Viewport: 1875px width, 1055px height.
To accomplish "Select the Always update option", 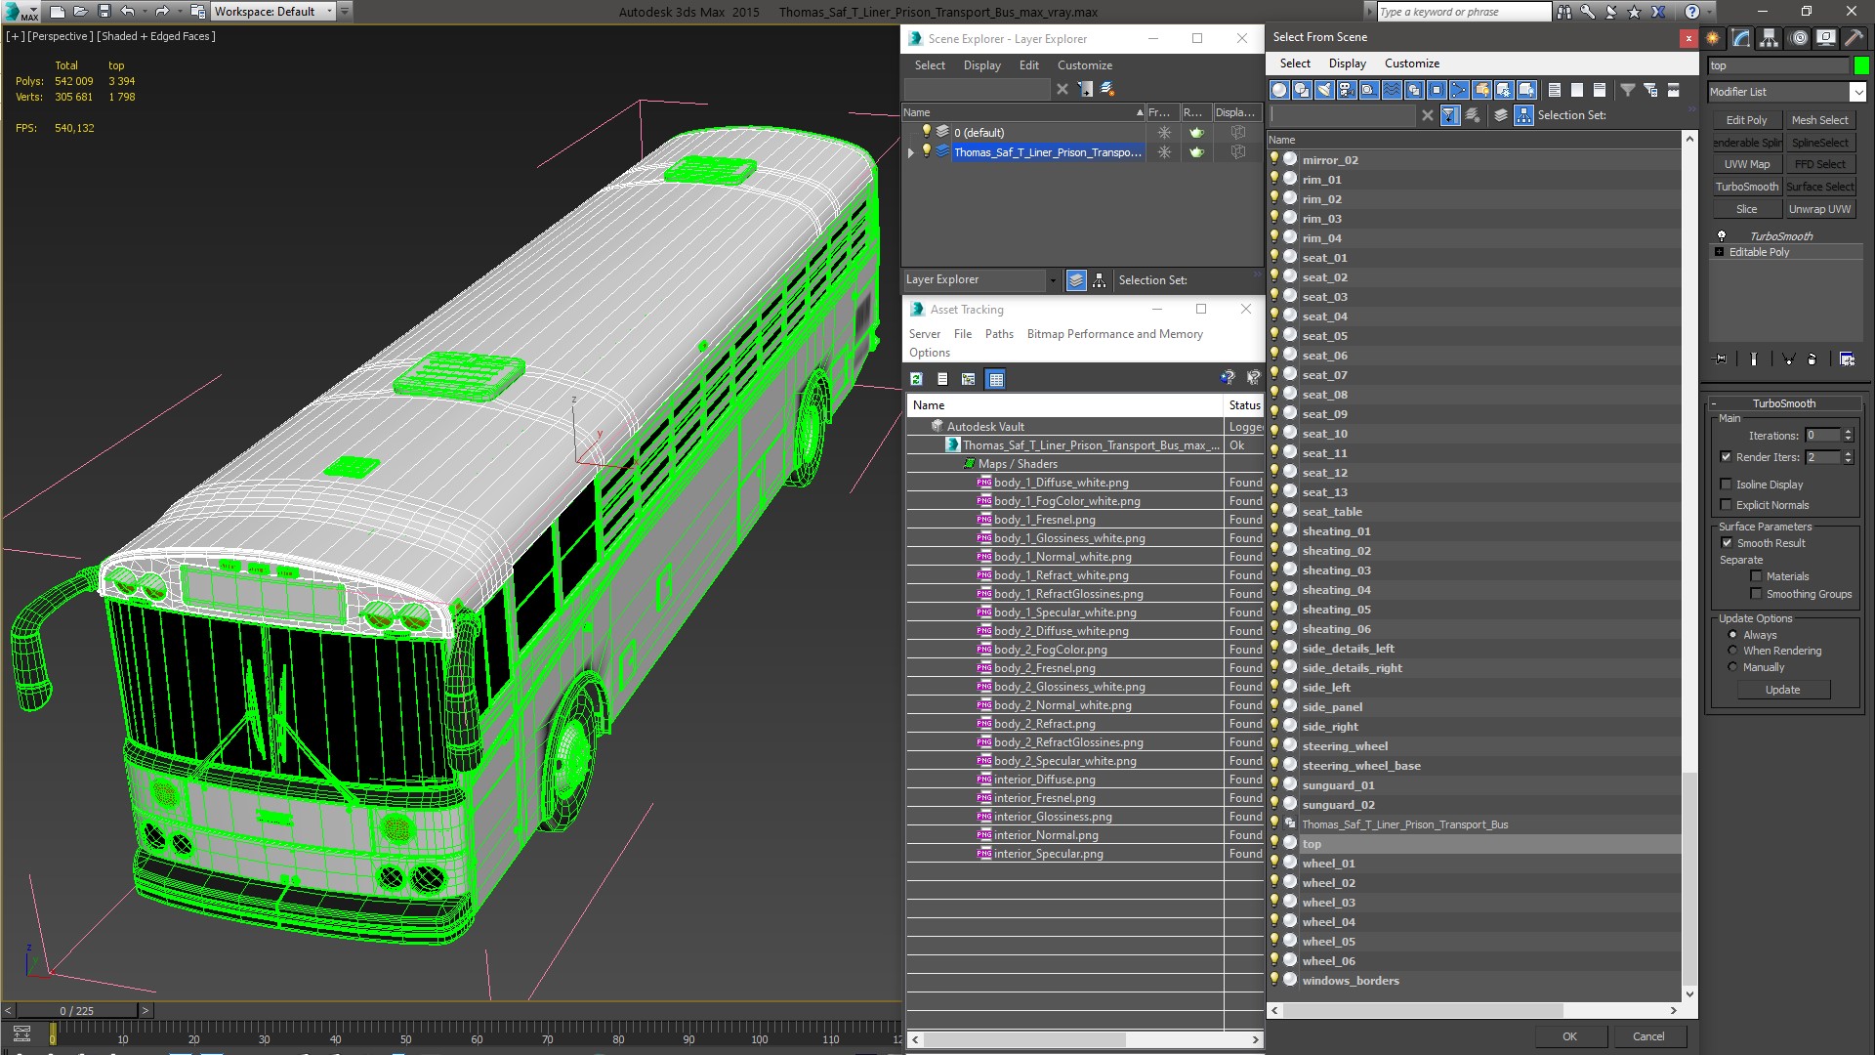I will 1732,635.
